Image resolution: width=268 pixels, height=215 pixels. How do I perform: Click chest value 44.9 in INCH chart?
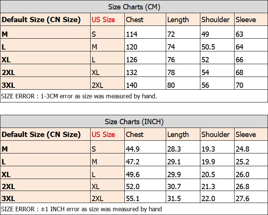[x=133, y=149]
